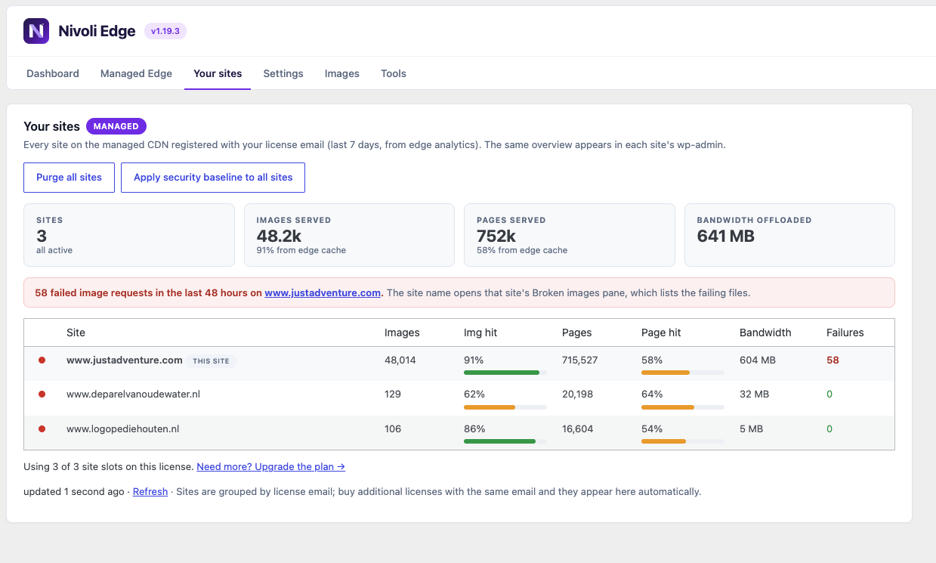Image resolution: width=936 pixels, height=563 pixels.
Task: Click 'Using 3 of 3 site slots' text
Action: pos(109,467)
